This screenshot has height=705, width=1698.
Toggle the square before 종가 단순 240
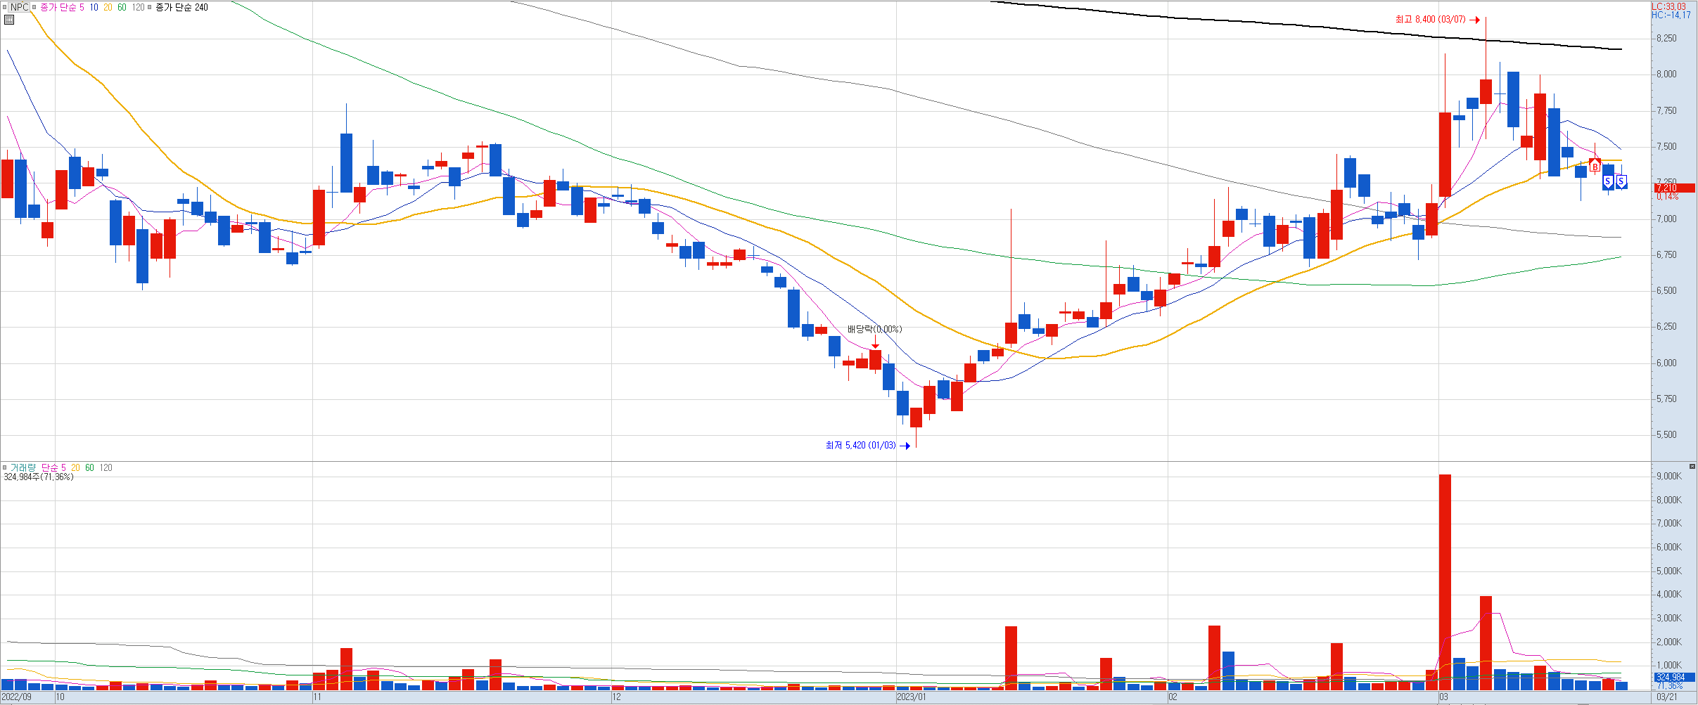[x=150, y=7]
